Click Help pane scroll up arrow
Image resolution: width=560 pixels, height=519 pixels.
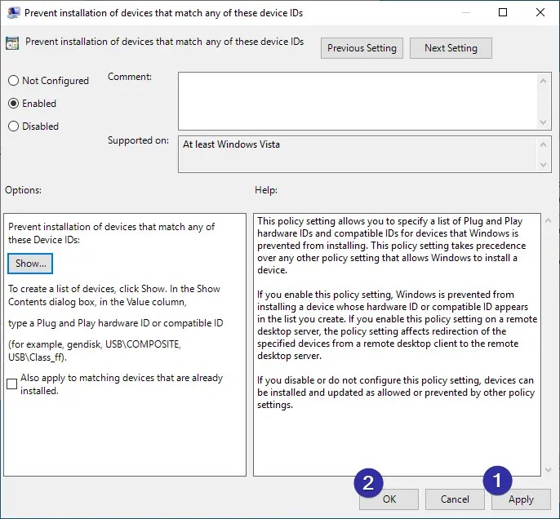coord(549,221)
